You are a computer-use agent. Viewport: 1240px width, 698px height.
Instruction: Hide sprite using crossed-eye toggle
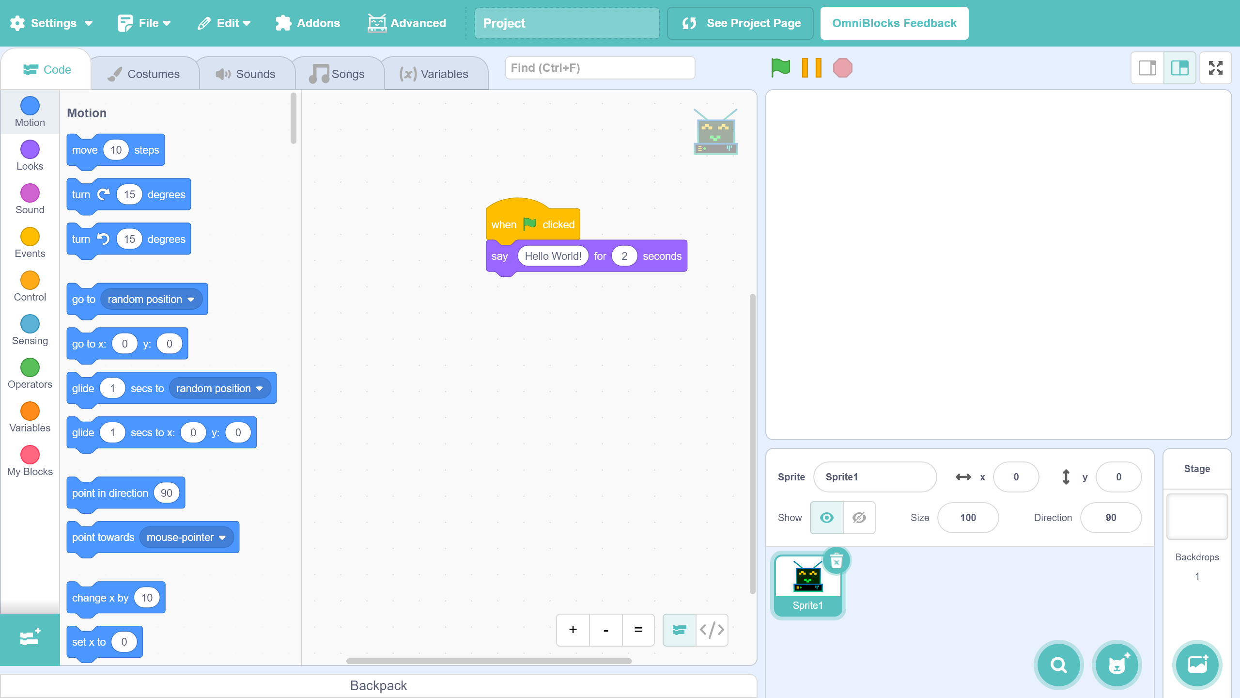(859, 518)
